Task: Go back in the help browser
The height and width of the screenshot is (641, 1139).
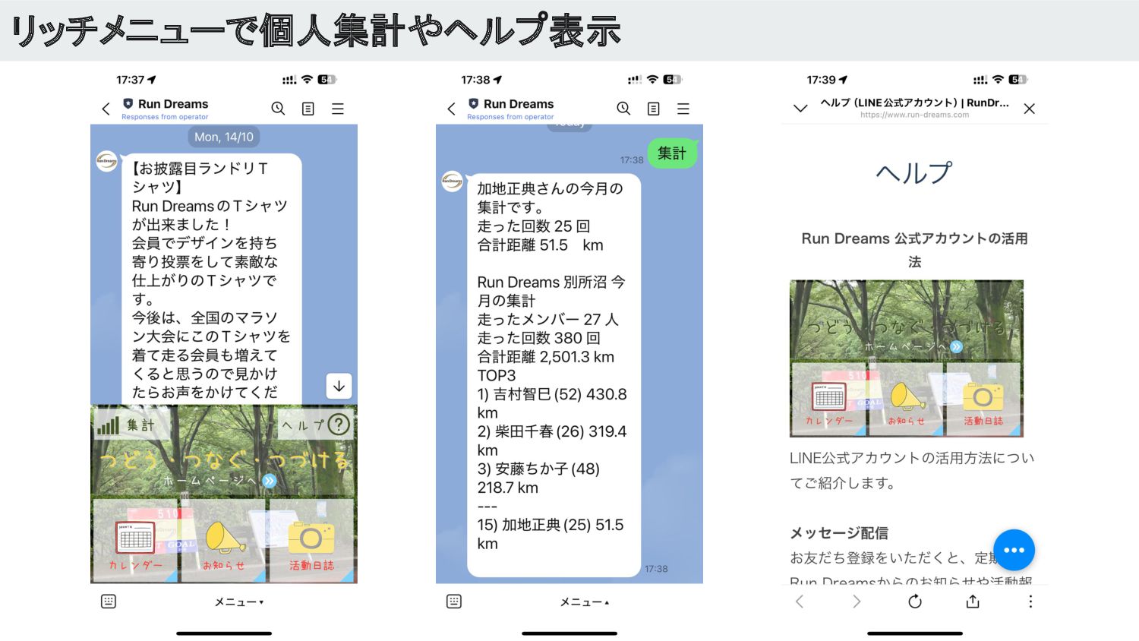Action: pyautogui.click(x=800, y=602)
